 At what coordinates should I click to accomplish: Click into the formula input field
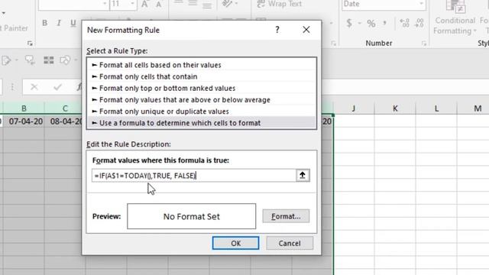click(x=193, y=176)
